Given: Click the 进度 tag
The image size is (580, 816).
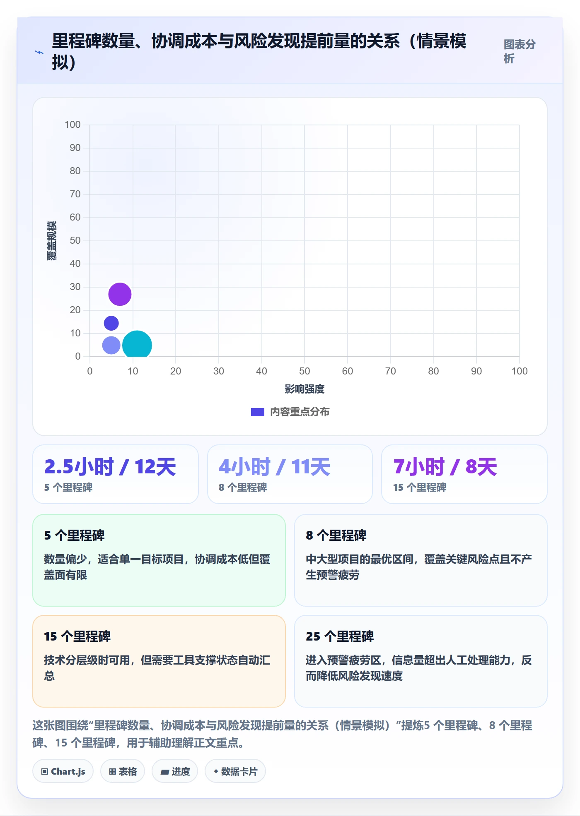Looking at the screenshot, I should pos(175,771).
